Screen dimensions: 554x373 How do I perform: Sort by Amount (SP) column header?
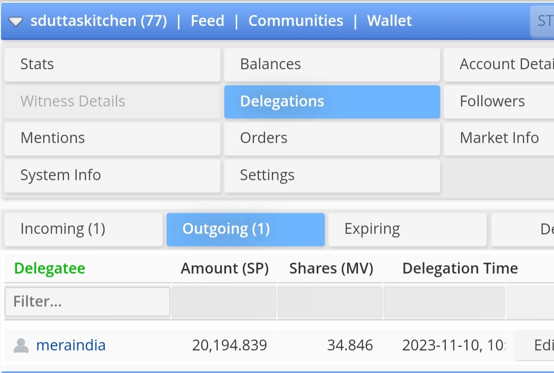pos(225,268)
